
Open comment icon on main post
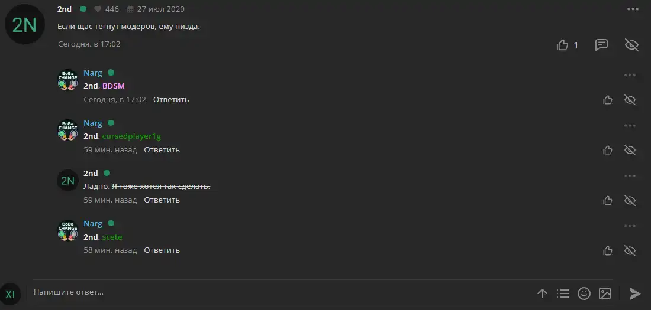click(x=601, y=45)
